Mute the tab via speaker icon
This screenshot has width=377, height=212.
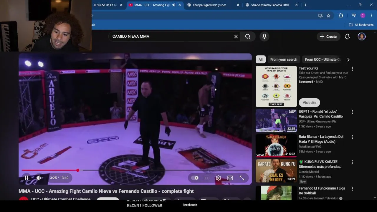pyautogui.click(x=174, y=5)
